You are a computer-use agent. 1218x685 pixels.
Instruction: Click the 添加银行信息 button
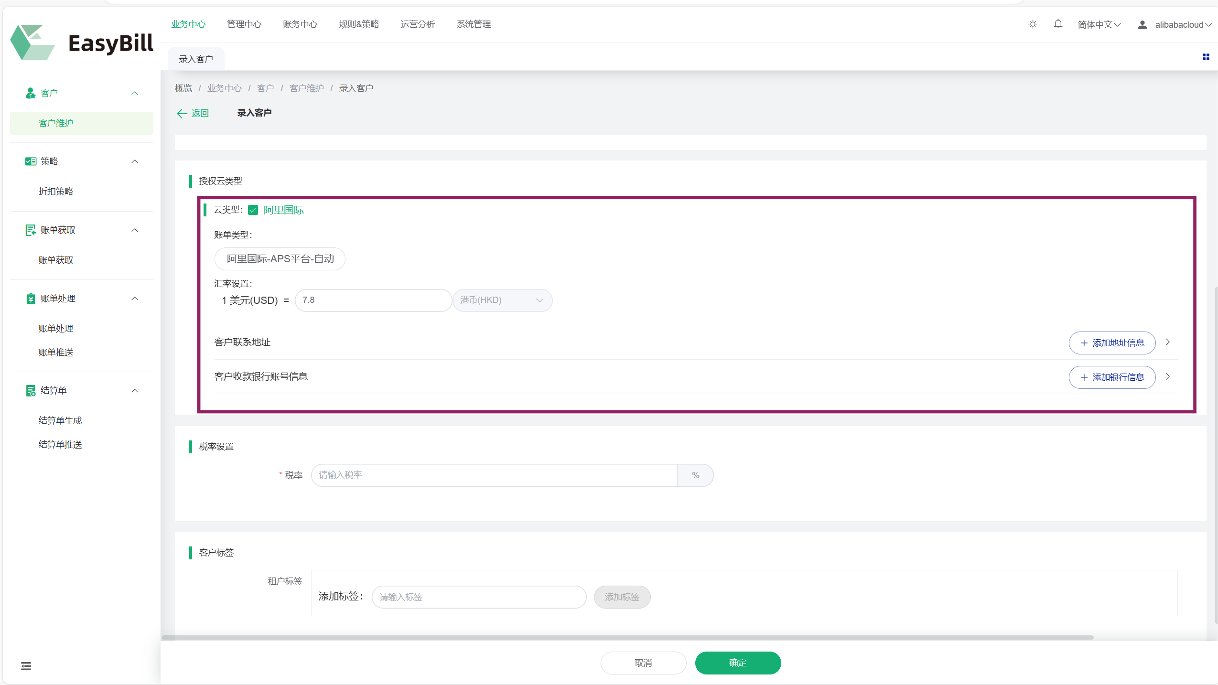[x=1112, y=377]
